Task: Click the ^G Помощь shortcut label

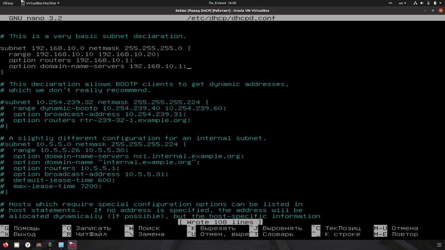Action: click(x=20, y=228)
